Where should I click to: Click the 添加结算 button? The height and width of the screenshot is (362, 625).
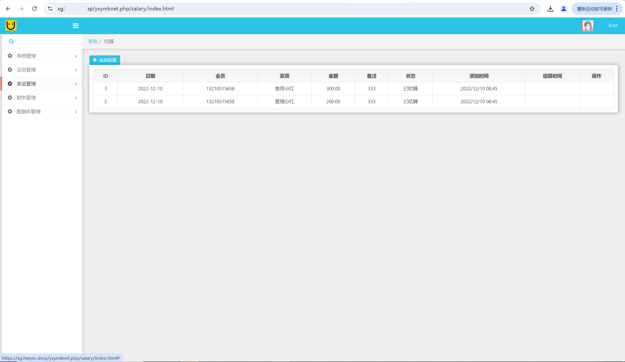[x=105, y=60]
